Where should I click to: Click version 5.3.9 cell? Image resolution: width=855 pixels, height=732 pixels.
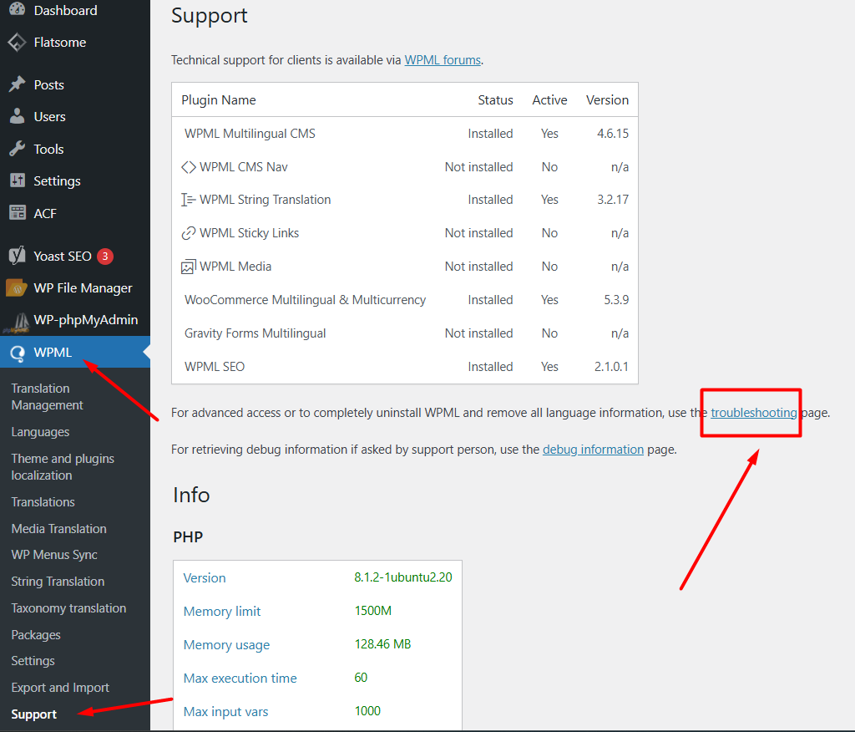[x=616, y=300]
